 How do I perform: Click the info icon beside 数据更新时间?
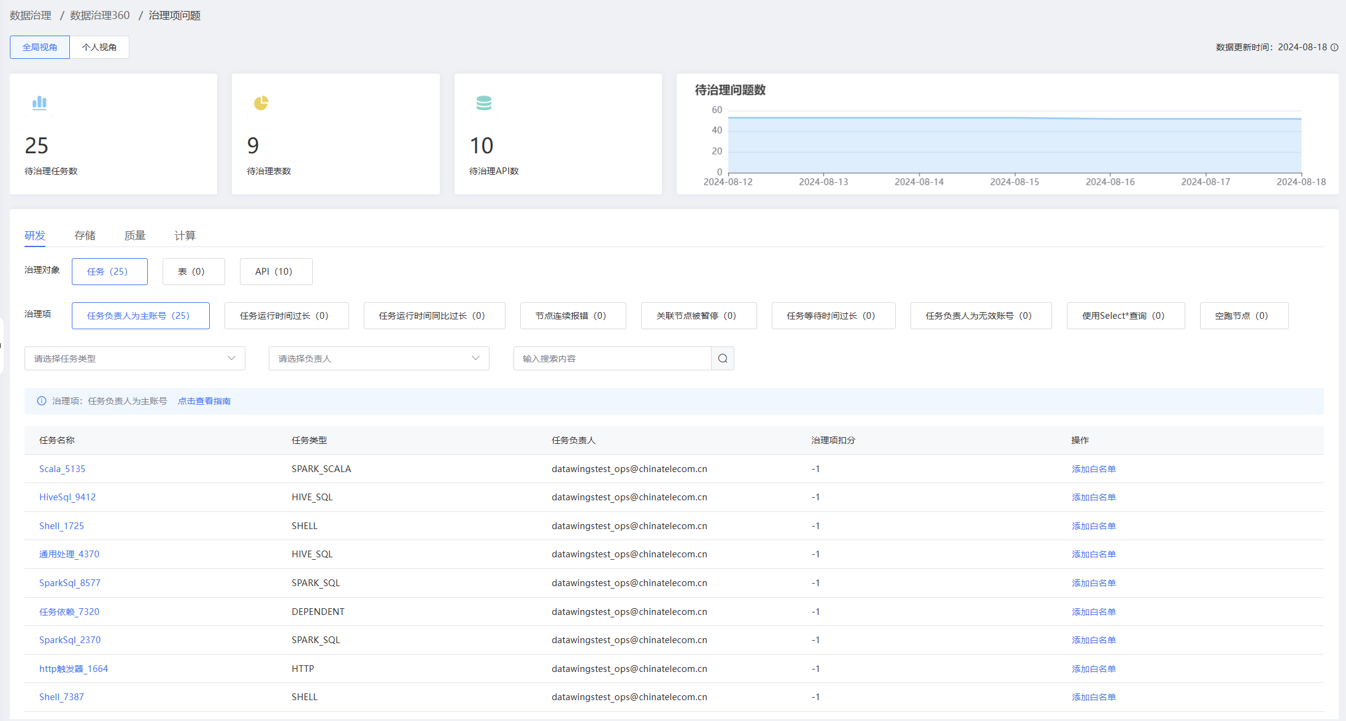[x=1334, y=47]
